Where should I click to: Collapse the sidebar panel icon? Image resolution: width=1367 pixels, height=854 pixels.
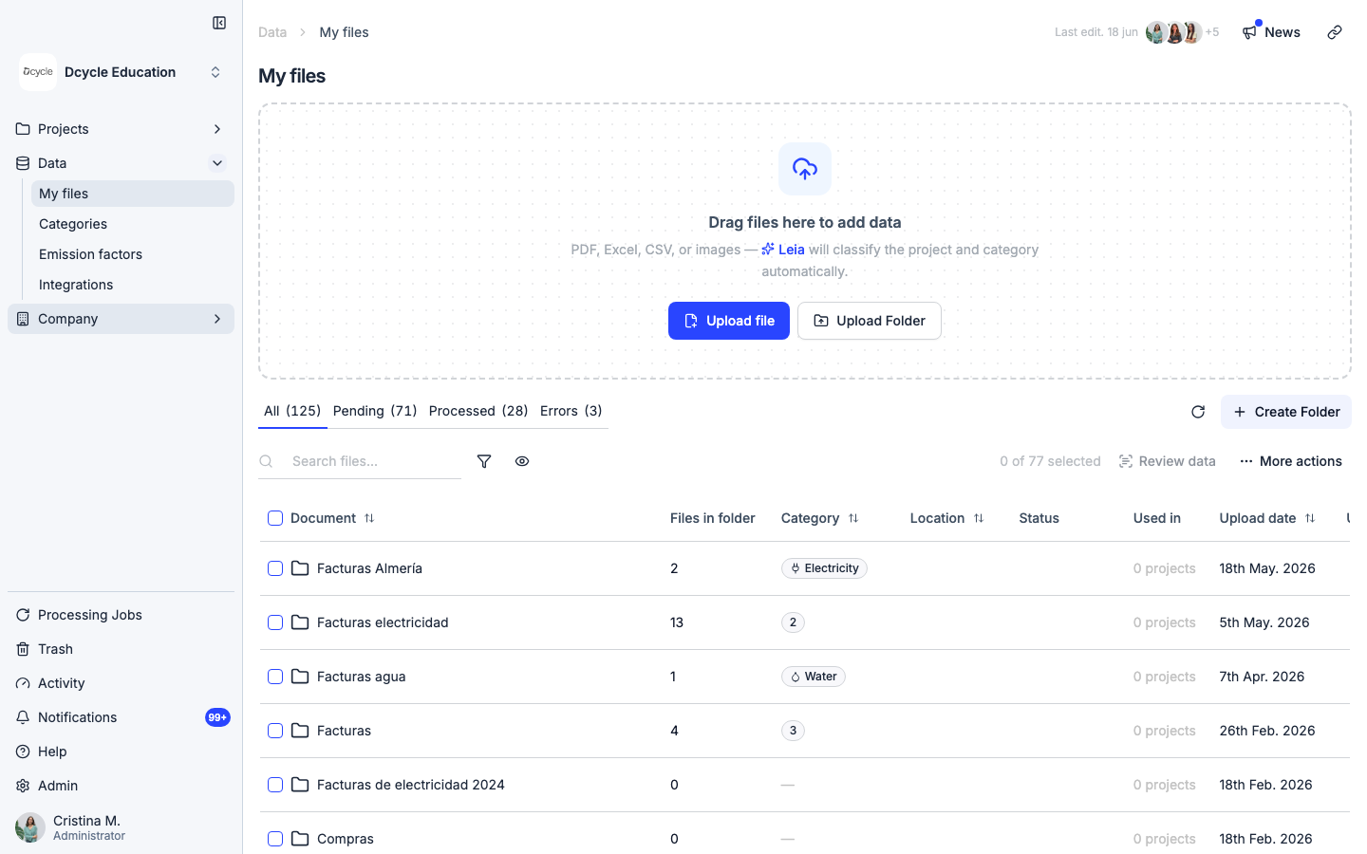pyautogui.click(x=219, y=23)
